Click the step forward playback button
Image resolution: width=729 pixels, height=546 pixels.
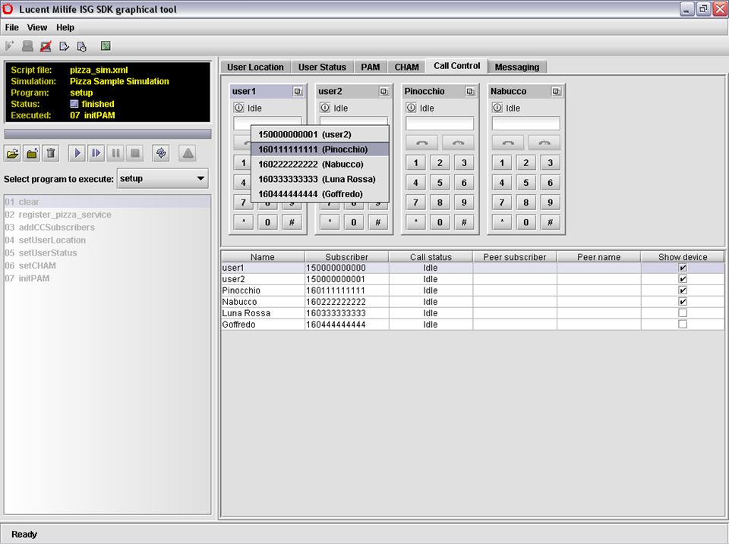tap(96, 153)
